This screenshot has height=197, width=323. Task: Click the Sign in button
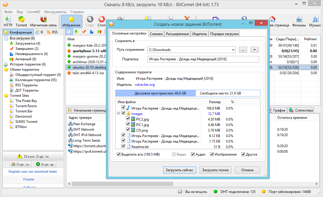(21, 164)
